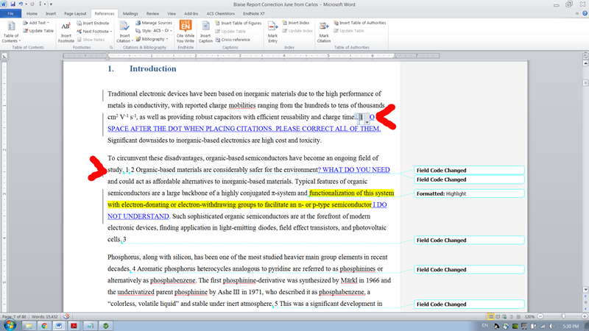Viewport: 589px width, 331px height.
Task: Click the 5:30 PM taskbar clock
Action: [x=571, y=326]
